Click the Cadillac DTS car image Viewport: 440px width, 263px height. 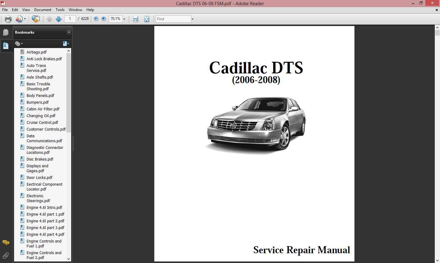pyautogui.click(x=256, y=125)
